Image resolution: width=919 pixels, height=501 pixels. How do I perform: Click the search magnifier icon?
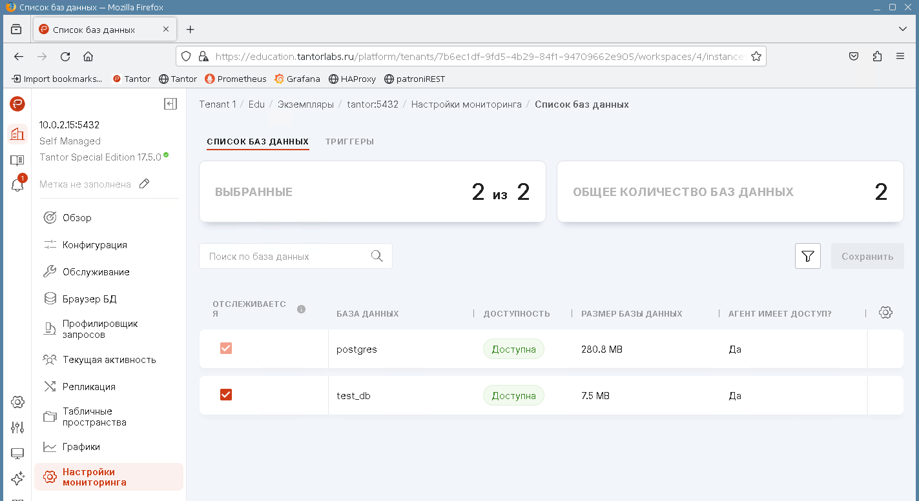coord(377,256)
